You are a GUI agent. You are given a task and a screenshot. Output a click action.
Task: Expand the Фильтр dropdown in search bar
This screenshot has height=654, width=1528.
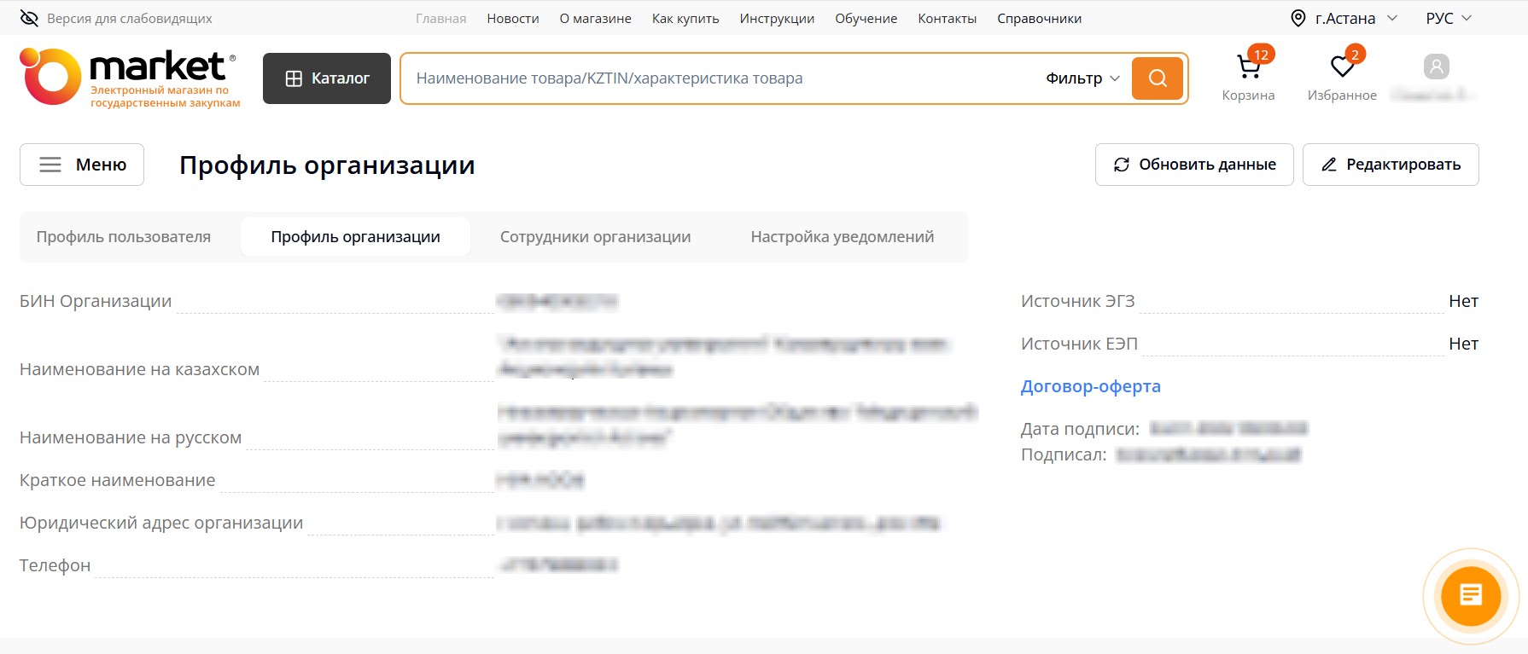1082,78
